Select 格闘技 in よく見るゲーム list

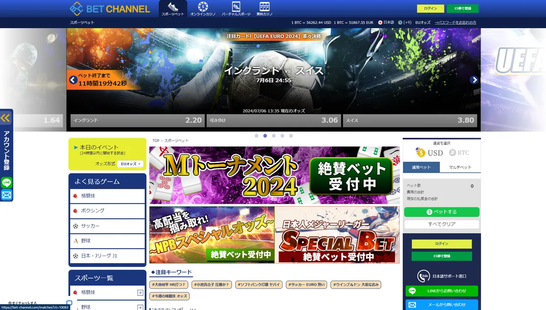point(107,196)
